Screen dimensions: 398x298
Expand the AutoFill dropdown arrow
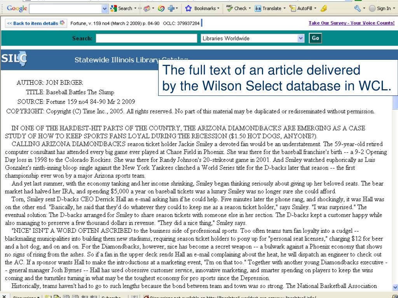point(315,9)
